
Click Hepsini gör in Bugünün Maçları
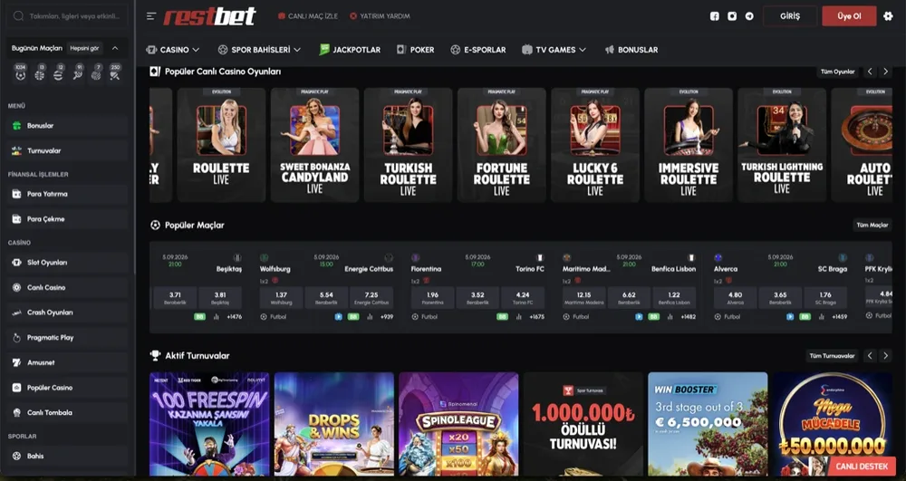point(85,49)
